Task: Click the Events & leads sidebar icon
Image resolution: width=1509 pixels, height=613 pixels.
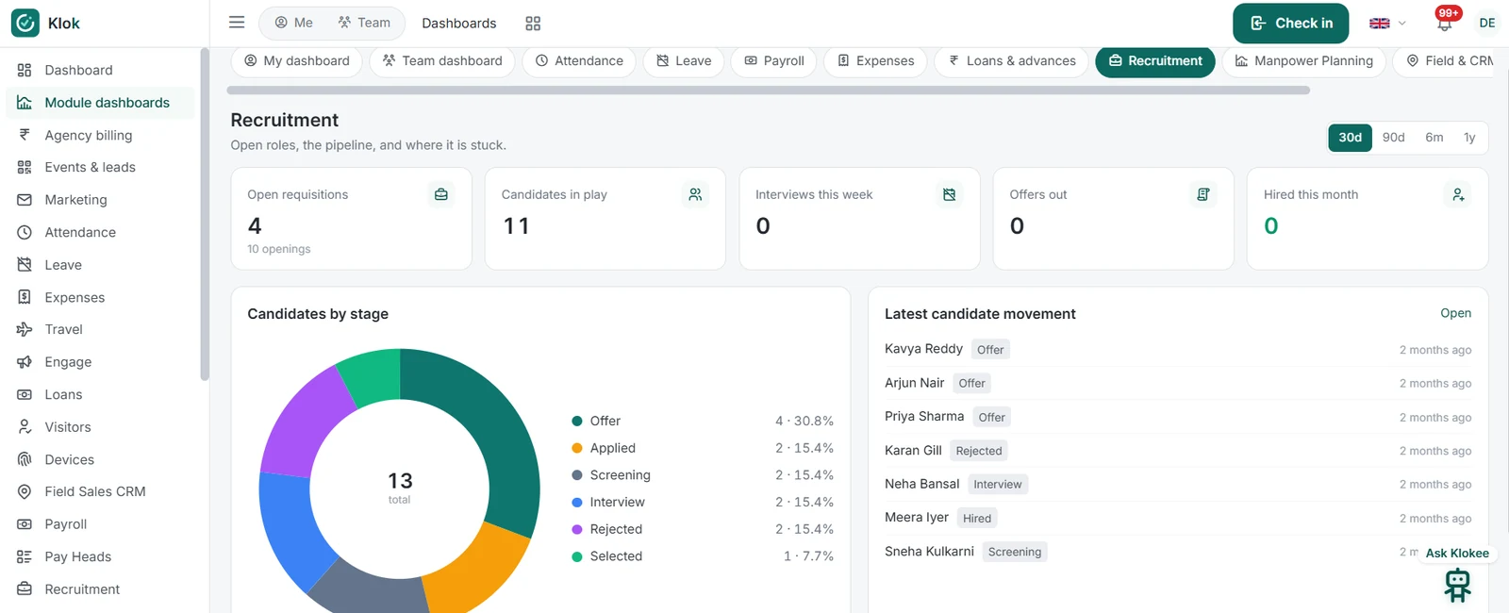Action: coord(25,167)
